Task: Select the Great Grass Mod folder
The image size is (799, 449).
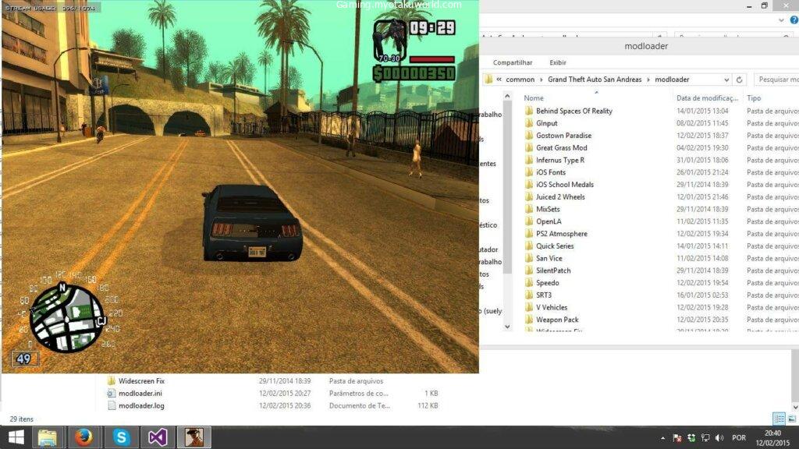Action: (562, 147)
